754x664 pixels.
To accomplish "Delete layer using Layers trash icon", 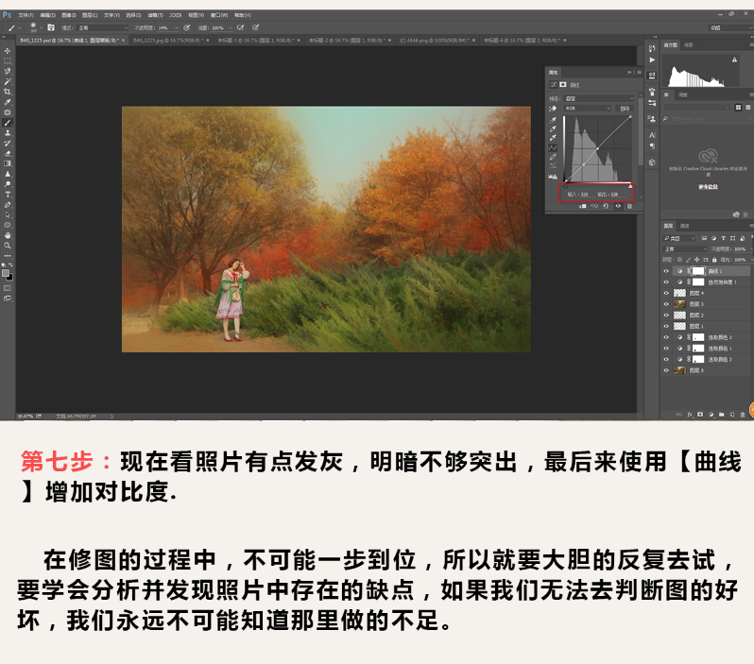I will coord(743,415).
